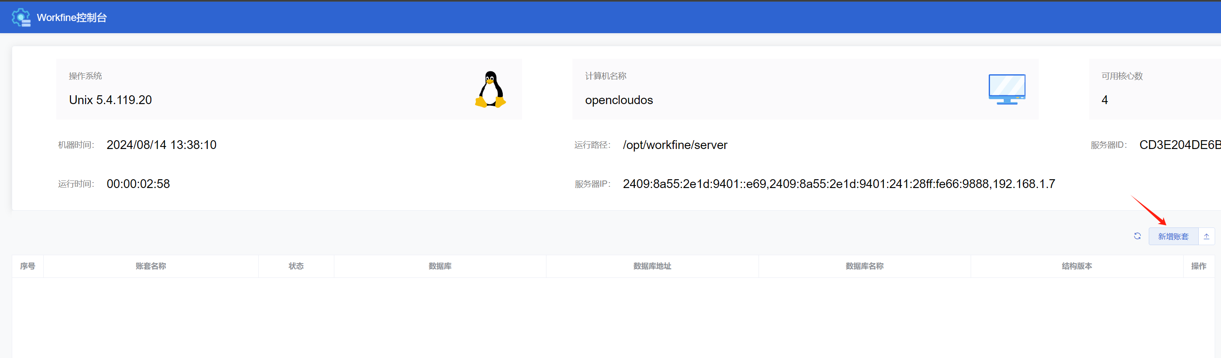Viewport: 1221px width, 358px height.
Task: Click the 数据库地址 column header
Action: click(652, 266)
